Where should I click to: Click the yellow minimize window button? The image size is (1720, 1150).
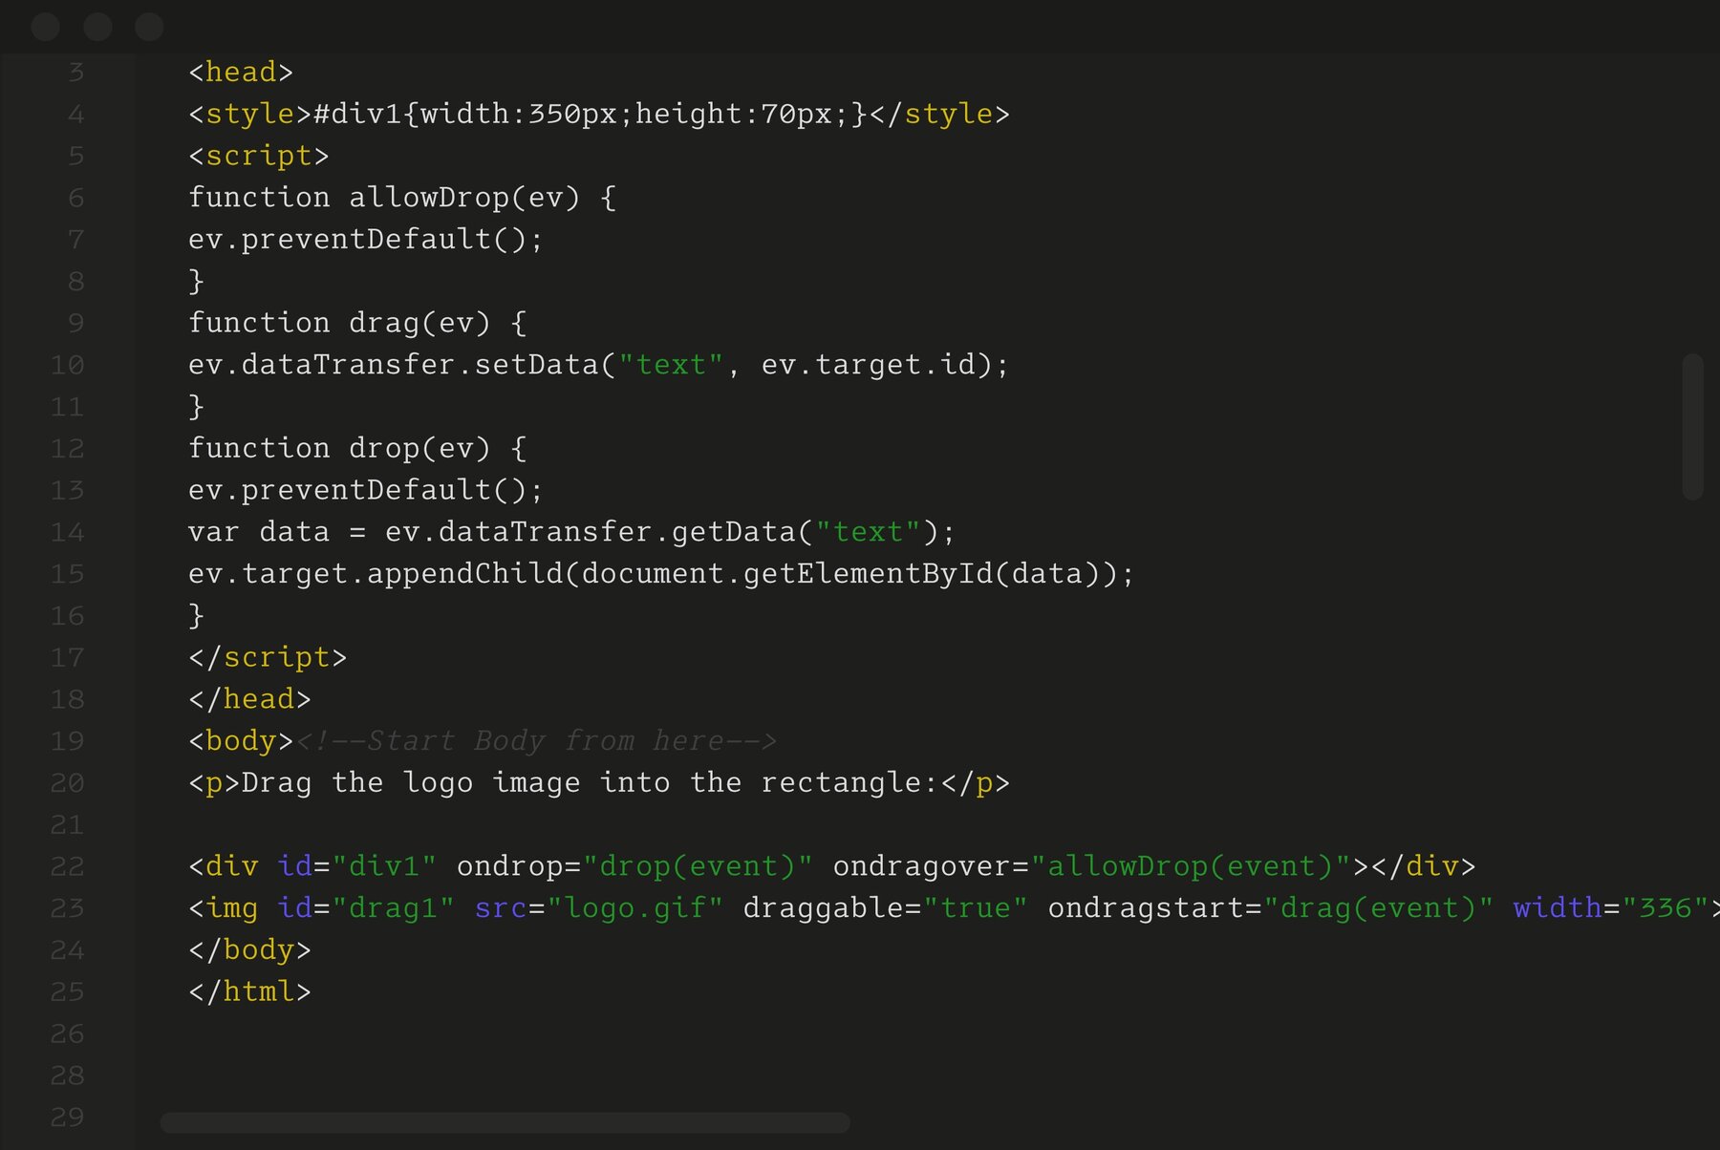pos(97,27)
